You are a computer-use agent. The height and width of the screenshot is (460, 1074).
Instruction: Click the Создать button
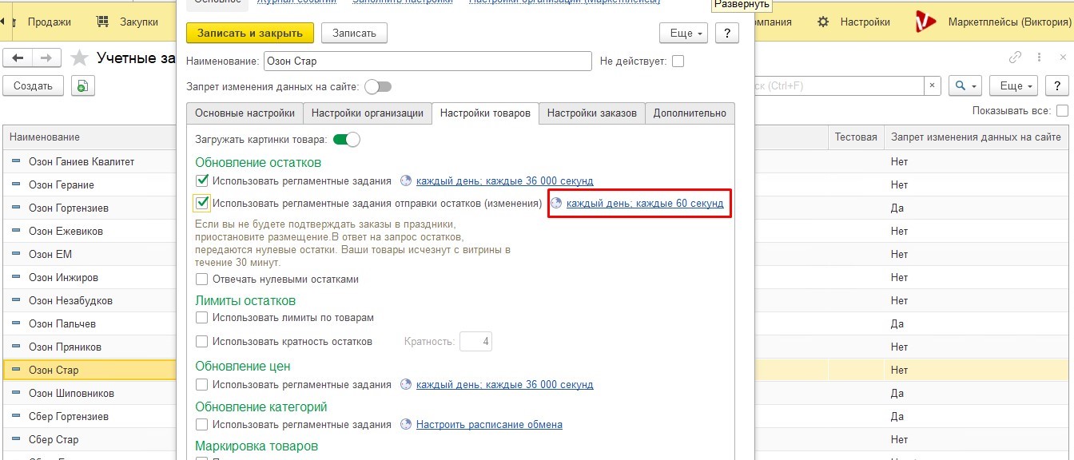coord(33,85)
